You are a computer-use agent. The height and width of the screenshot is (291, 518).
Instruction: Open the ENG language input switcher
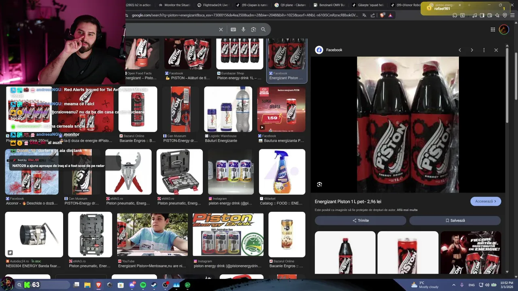pos(471,285)
